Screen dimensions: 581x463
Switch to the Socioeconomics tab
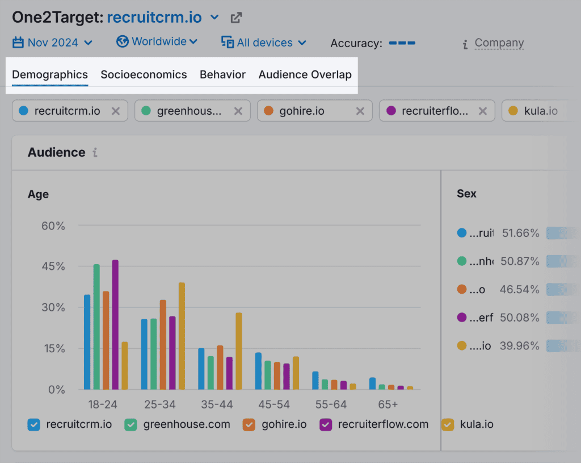[144, 74]
